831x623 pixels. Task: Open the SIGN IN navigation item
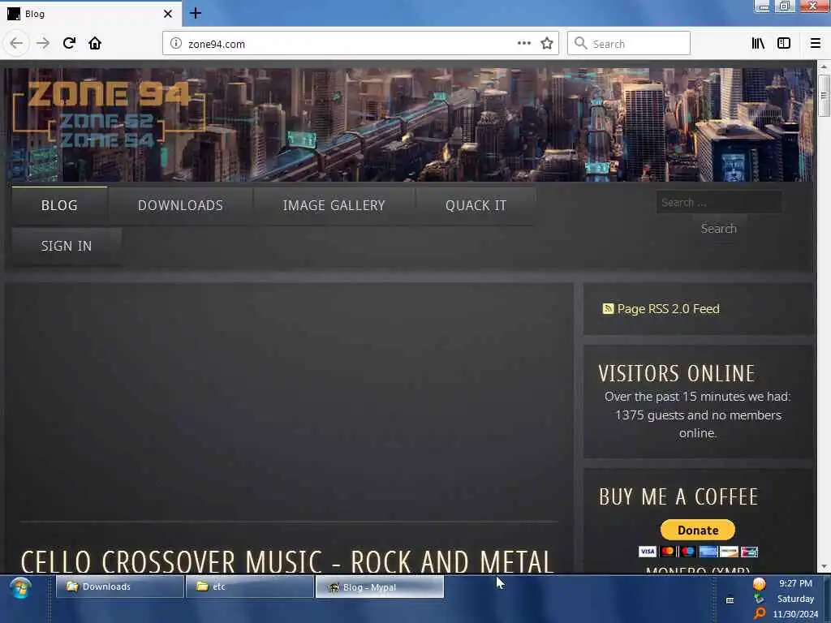pos(67,247)
